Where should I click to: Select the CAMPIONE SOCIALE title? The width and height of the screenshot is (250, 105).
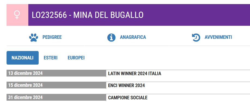pos(128,97)
